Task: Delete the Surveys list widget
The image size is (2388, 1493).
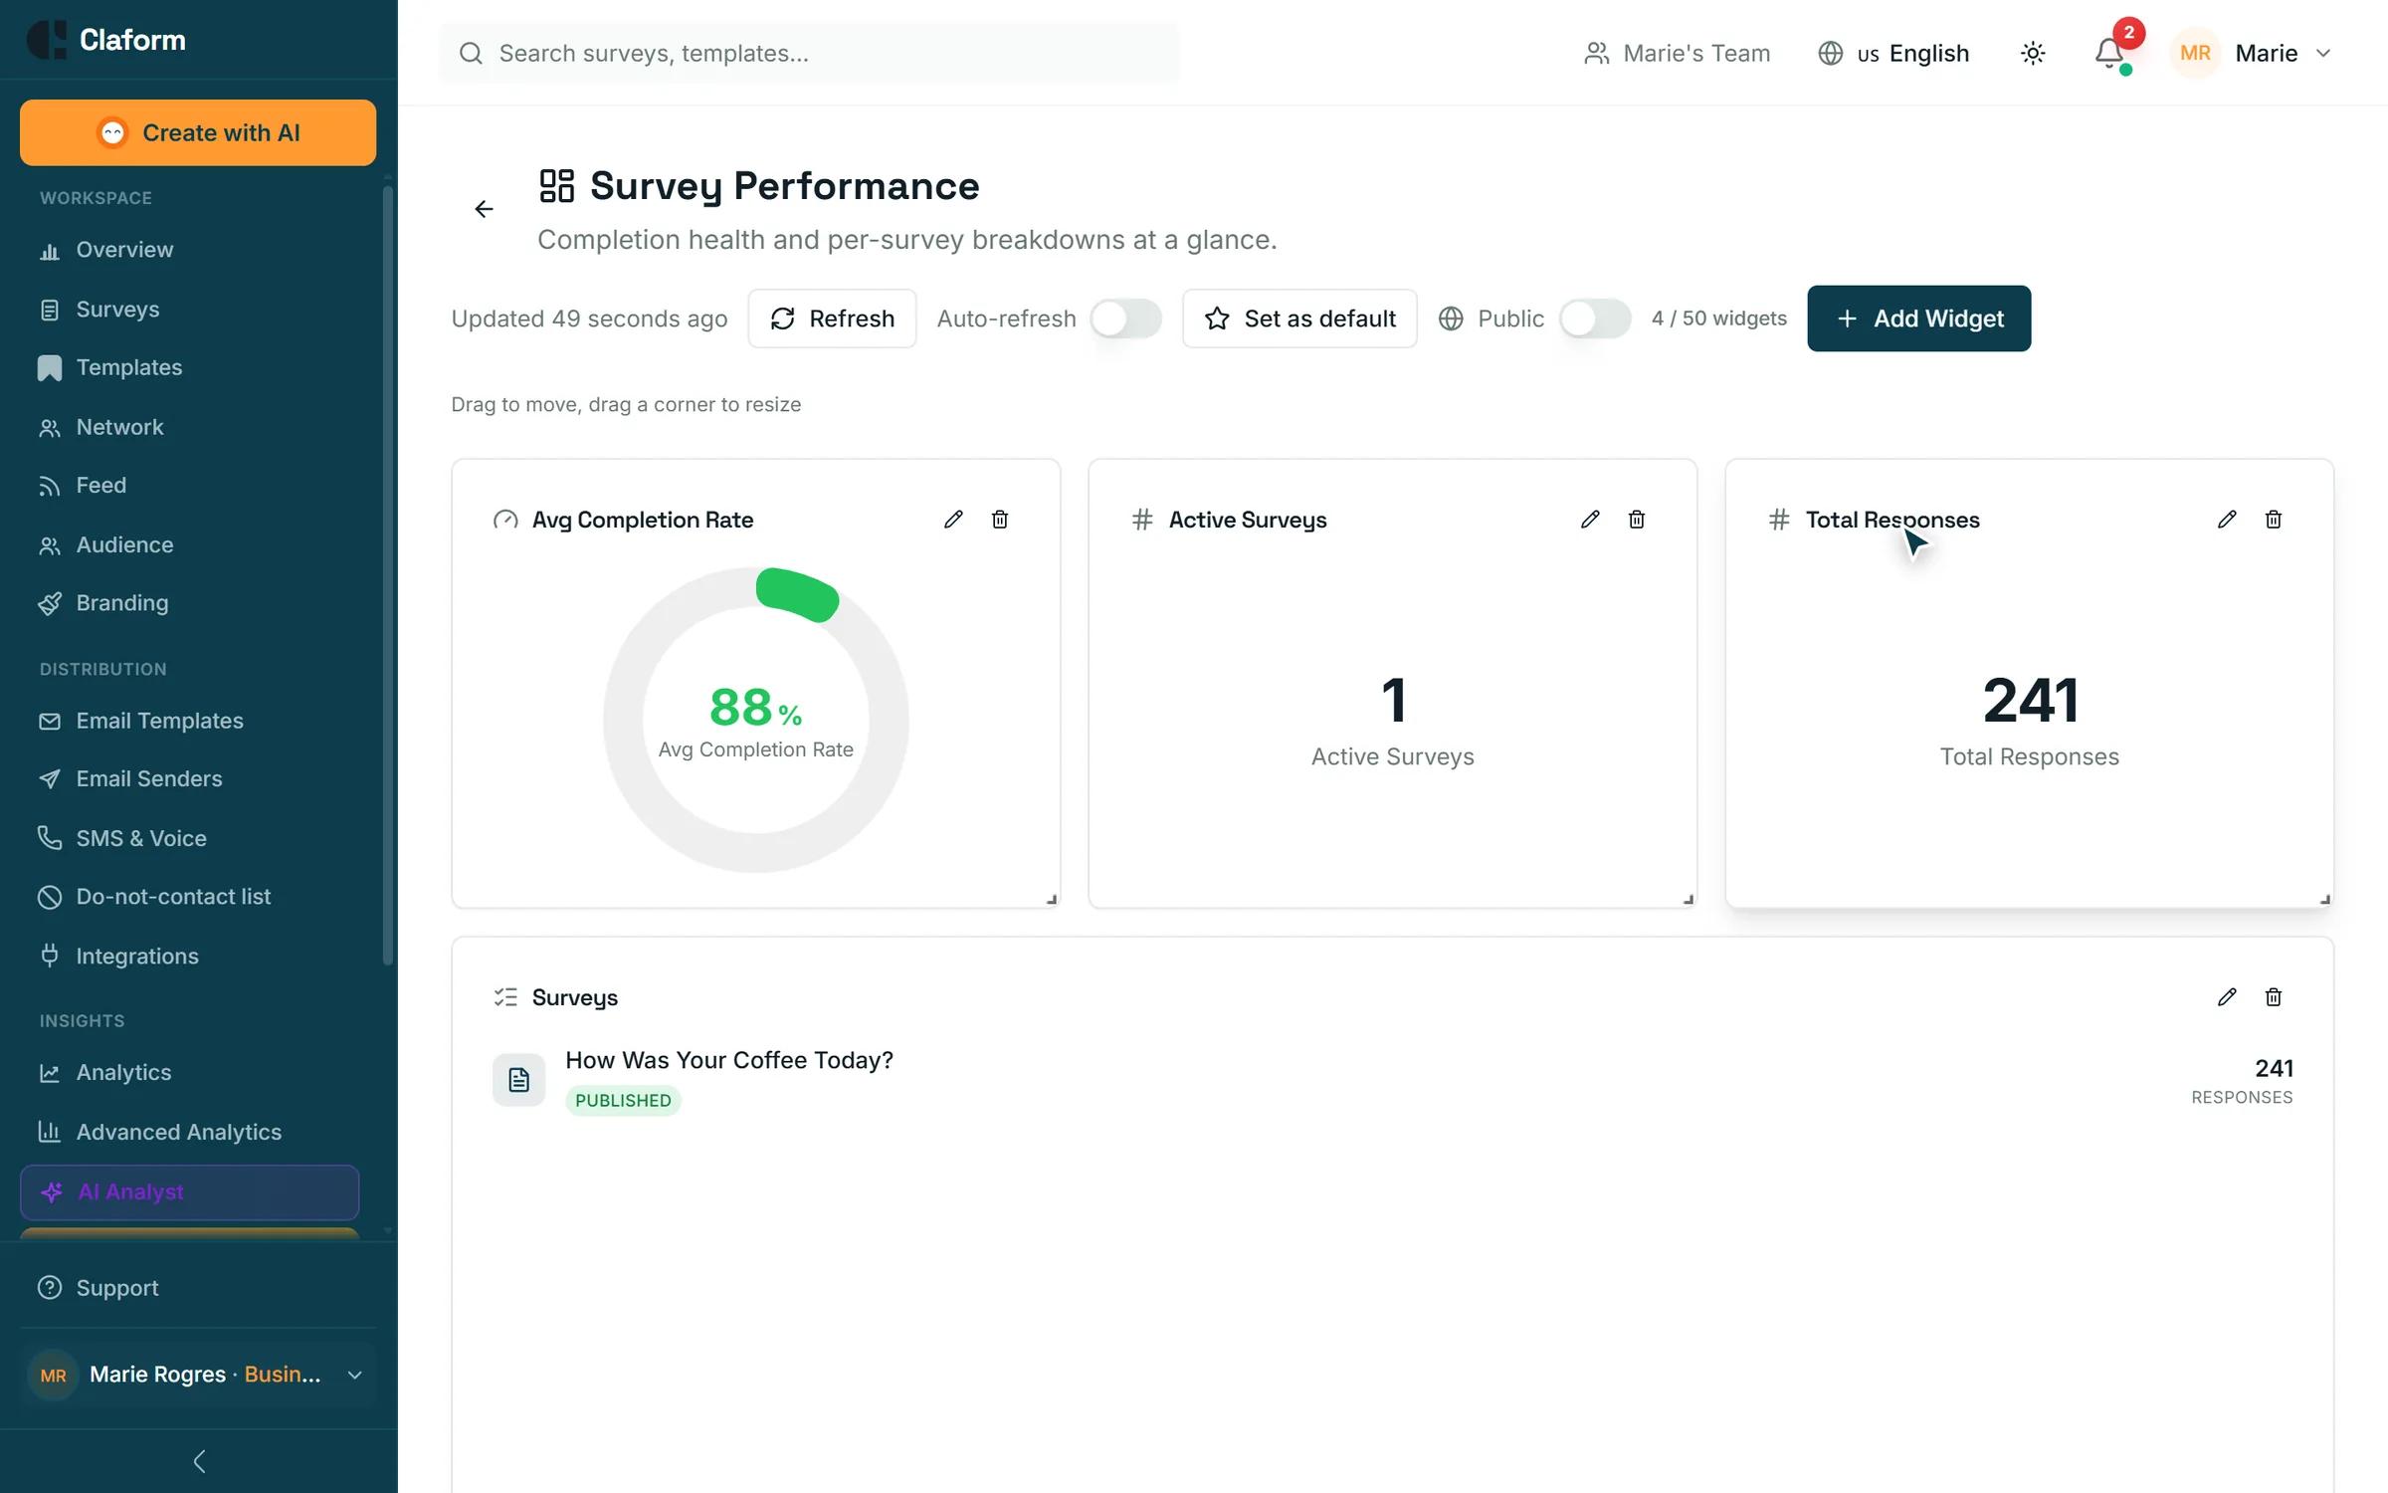Action: click(x=2274, y=997)
